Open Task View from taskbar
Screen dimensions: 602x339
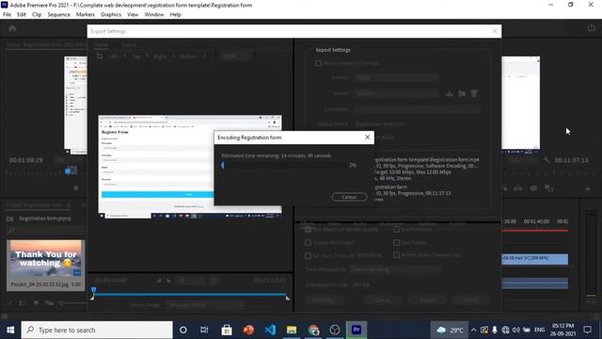click(x=204, y=330)
